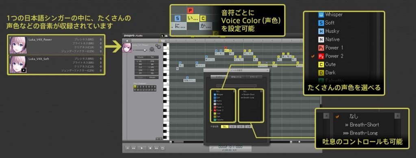The height and width of the screenshot is (158, 416).
Task: Click the stop button in the transport
Action: 150,148
